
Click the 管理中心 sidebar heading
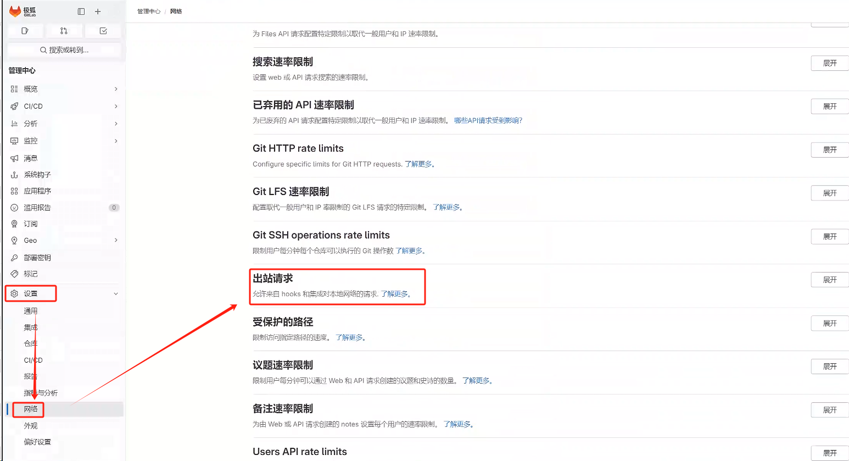[22, 70]
